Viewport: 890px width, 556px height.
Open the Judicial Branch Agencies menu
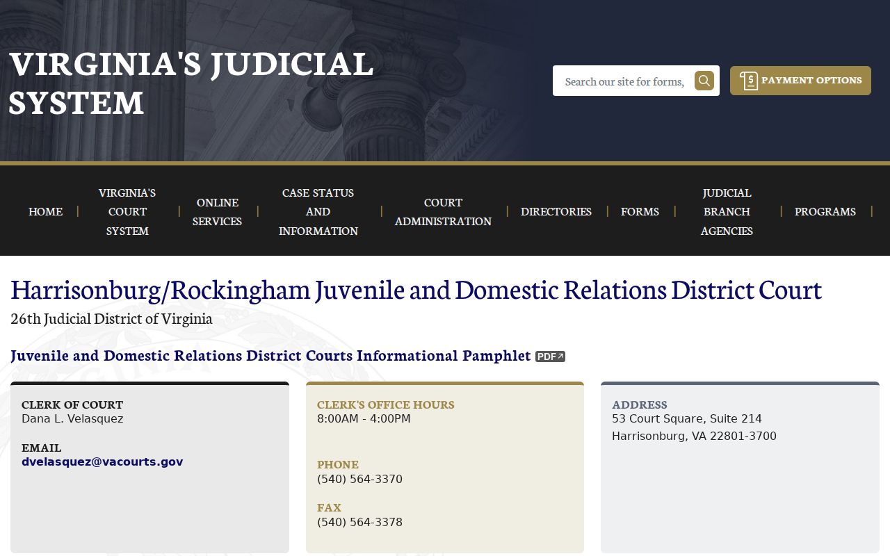[x=727, y=211]
